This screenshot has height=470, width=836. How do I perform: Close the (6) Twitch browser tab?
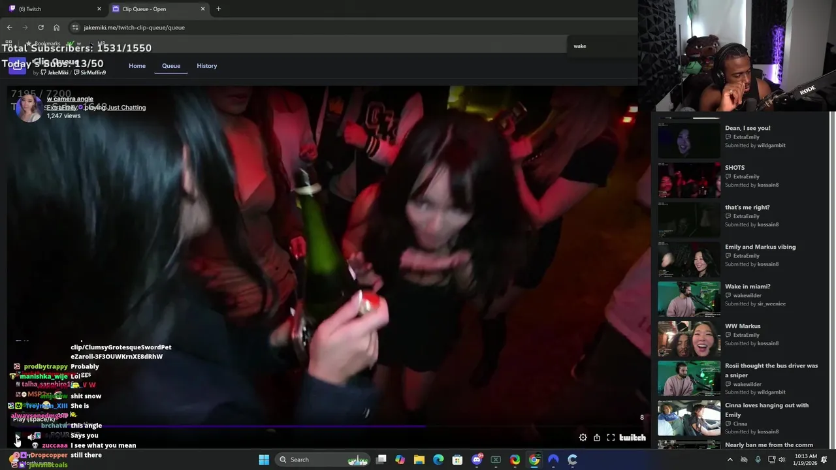click(x=99, y=9)
